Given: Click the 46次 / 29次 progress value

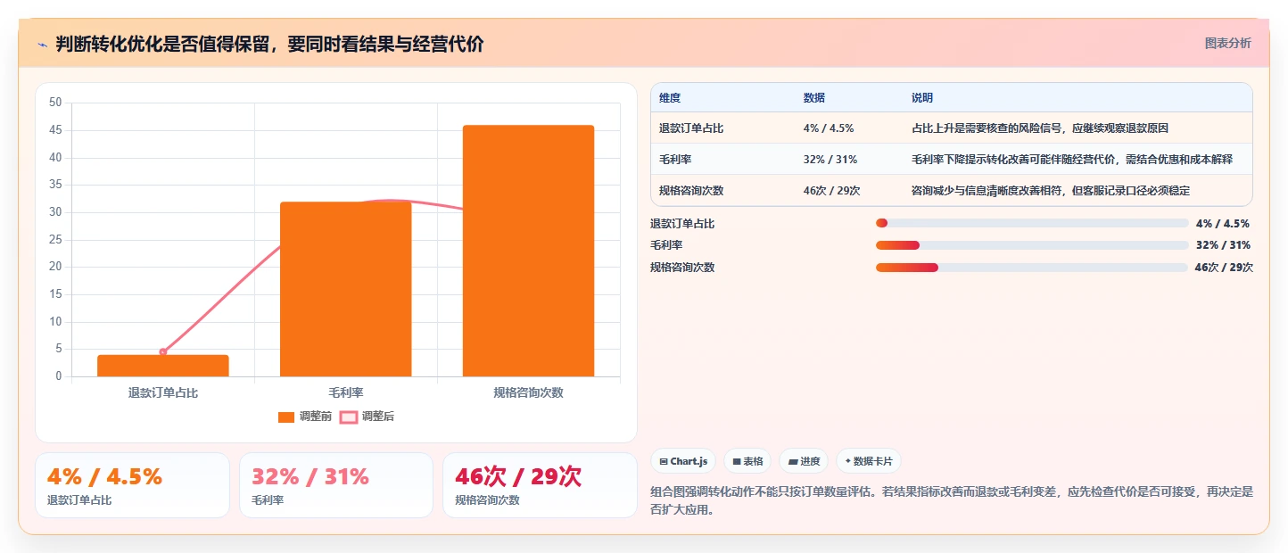Looking at the screenshot, I should (1224, 268).
